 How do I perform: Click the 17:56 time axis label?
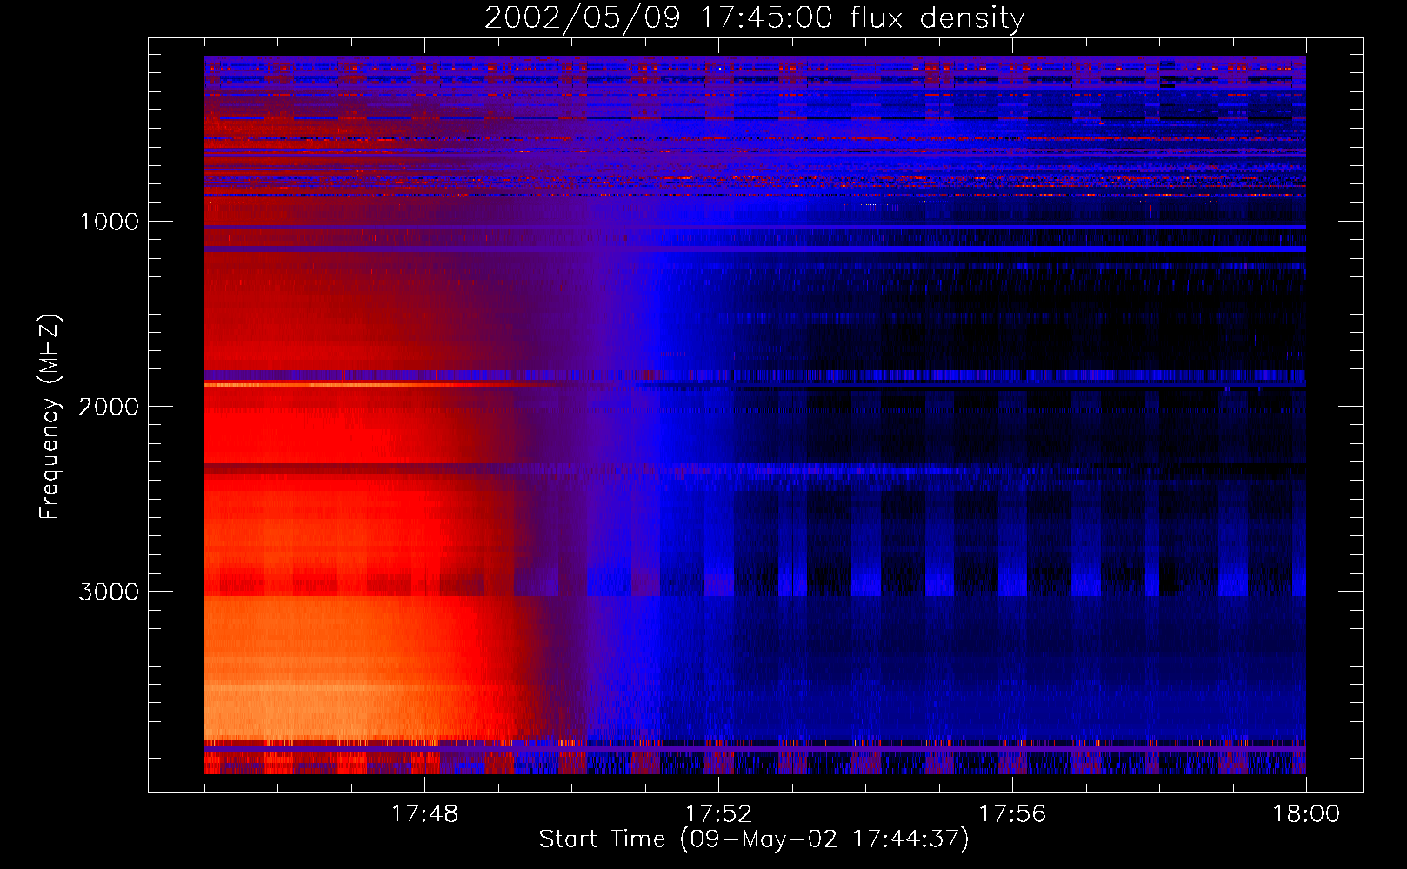[1012, 814]
